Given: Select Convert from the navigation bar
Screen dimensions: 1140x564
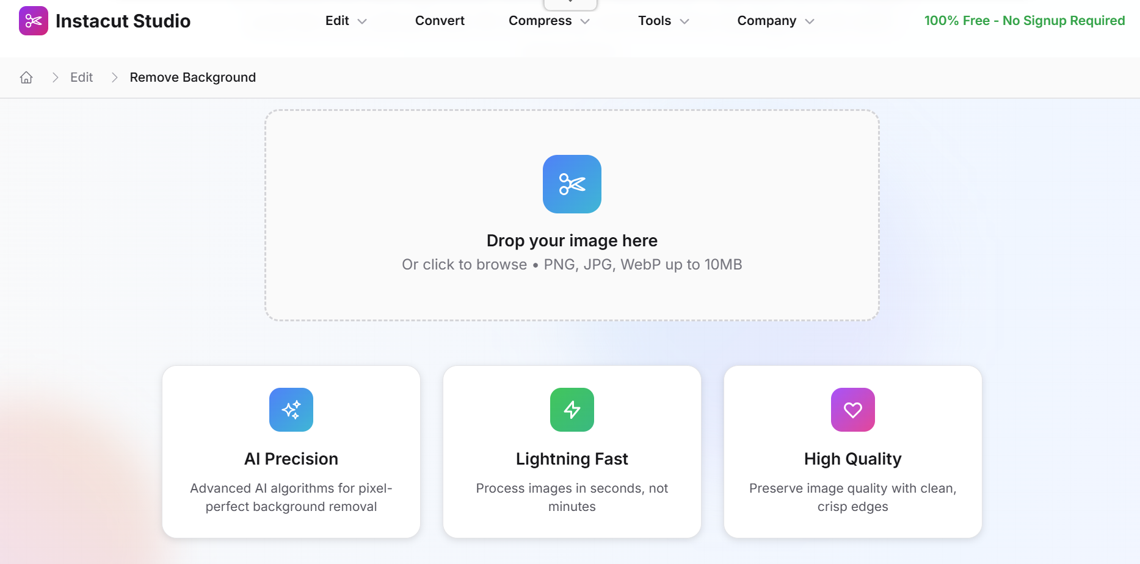Looking at the screenshot, I should tap(439, 20).
